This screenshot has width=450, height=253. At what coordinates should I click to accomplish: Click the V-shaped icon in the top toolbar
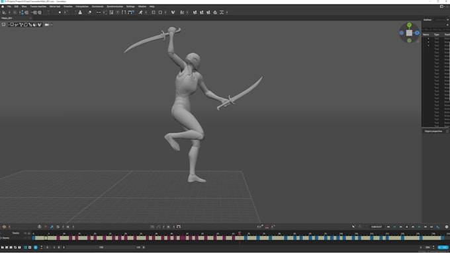pyautogui.click(x=173, y=13)
